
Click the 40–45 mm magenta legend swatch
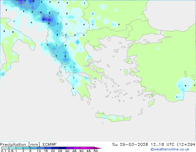(x=84, y=148)
